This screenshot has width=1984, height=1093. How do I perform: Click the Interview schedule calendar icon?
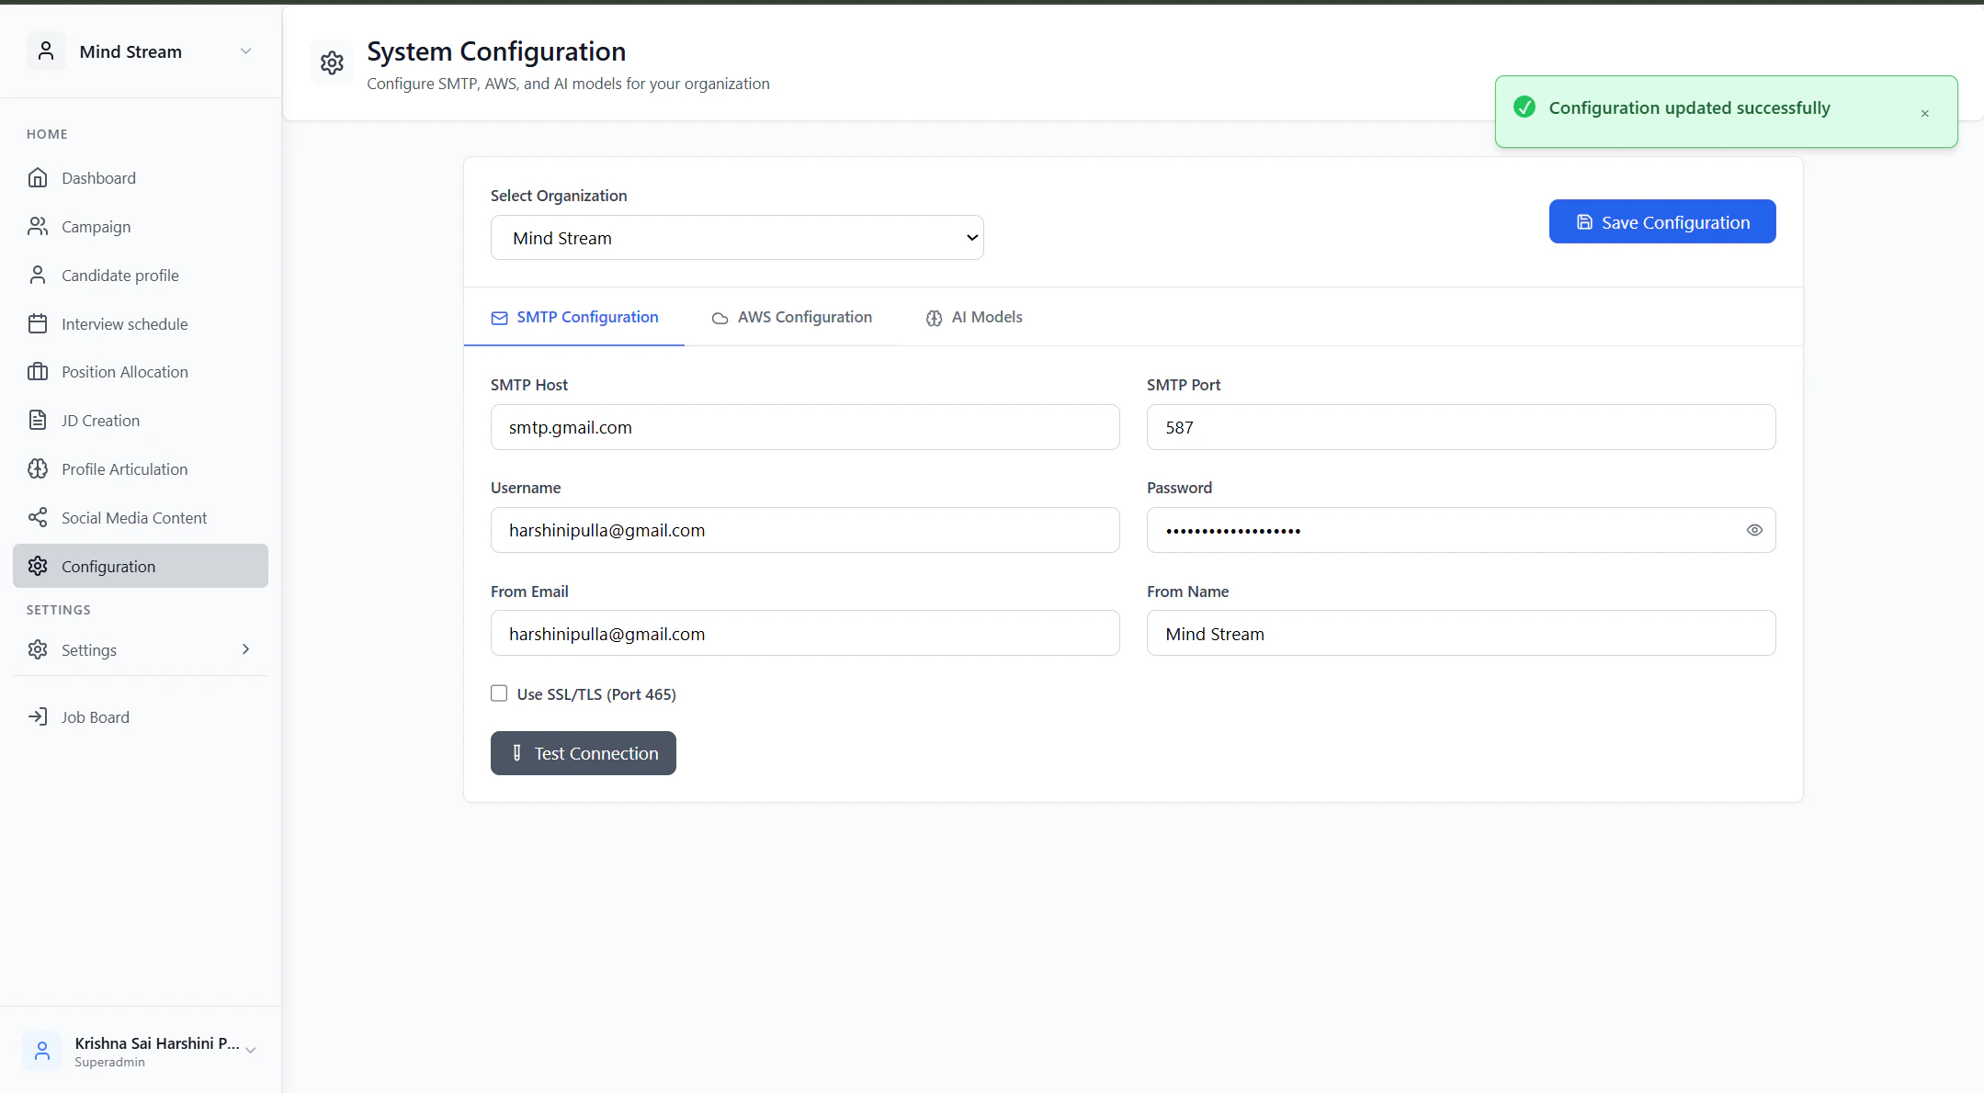click(x=38, y=324)
